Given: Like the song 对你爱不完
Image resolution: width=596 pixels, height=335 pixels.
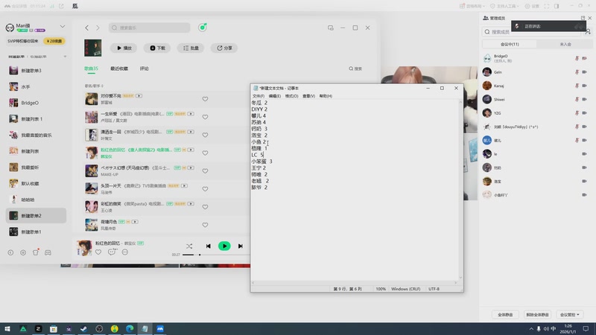Looking at the screenshot, I should pos(206,99).
